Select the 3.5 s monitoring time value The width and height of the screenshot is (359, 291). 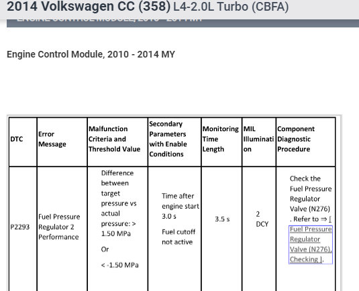tap(222, 219)
